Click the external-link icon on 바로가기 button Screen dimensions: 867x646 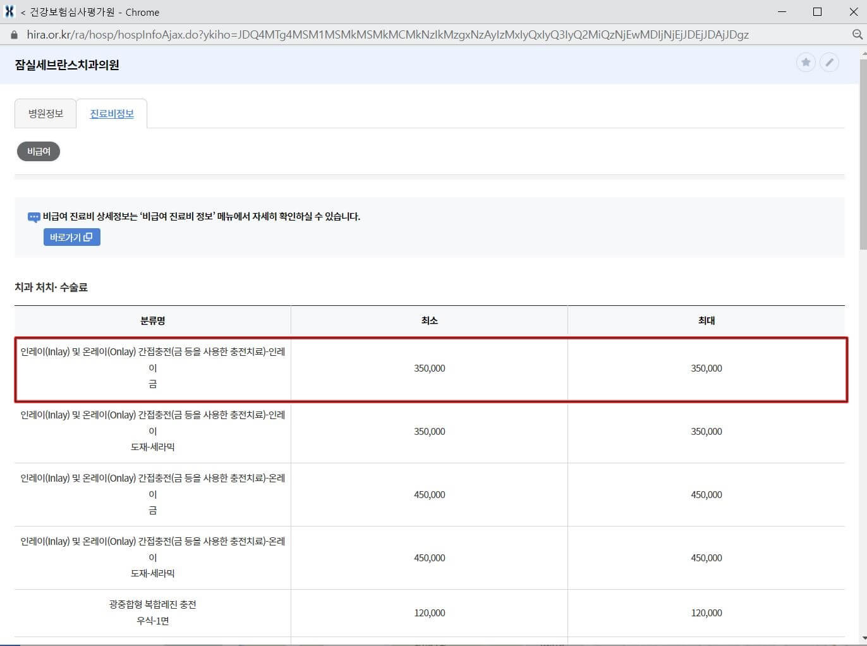pyautogui.click(x=88, y=237)
